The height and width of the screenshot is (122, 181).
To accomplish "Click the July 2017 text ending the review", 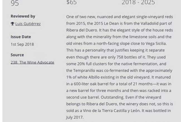I will 74,118.
